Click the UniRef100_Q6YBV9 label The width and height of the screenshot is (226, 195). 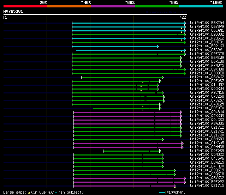click(x=207, y=27)
